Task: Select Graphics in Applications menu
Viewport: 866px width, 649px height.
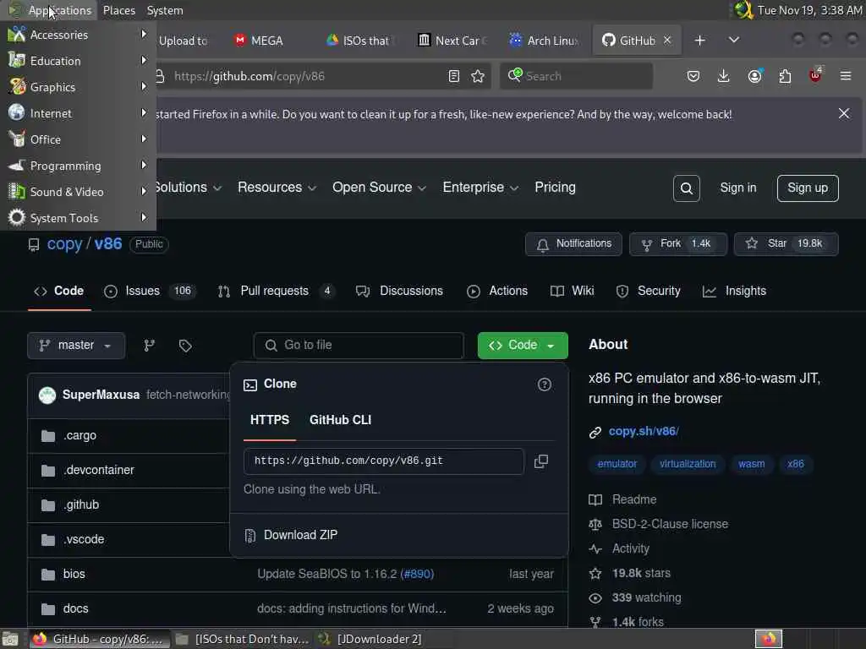Action: [x=78, y=87]
